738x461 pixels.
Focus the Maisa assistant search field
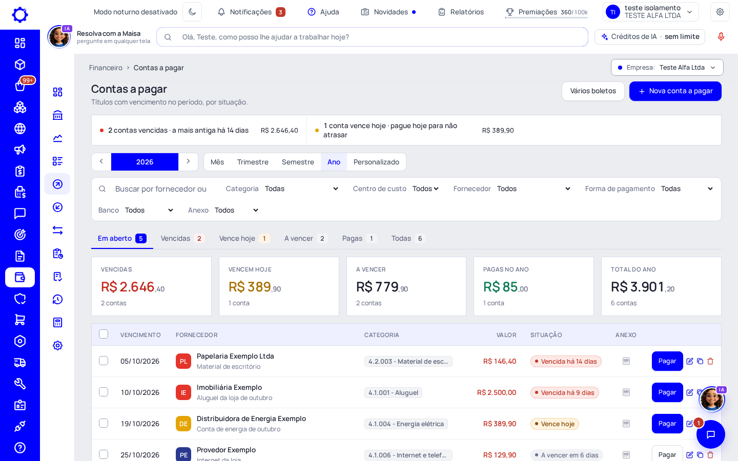(x=372, y=37)
